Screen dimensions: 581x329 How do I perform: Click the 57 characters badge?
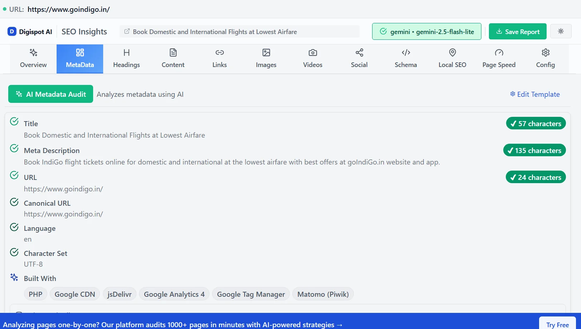click(536, 123)
